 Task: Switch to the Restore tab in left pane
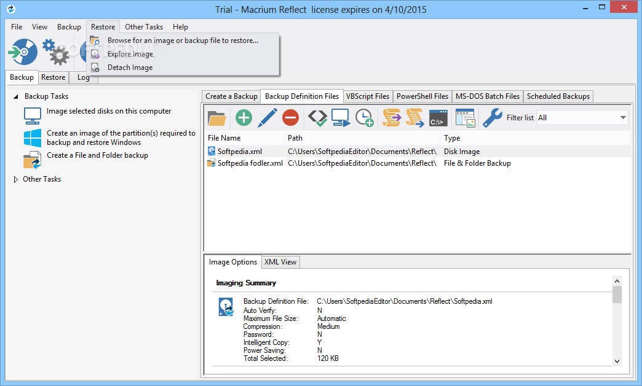(x=53, y=77)
